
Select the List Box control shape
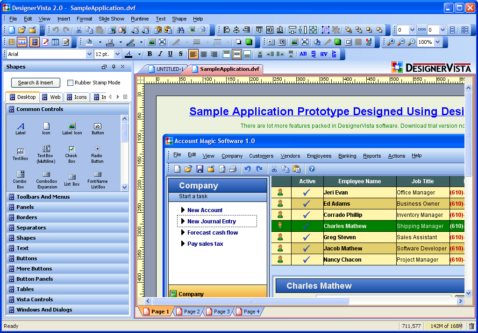point(72,180)
